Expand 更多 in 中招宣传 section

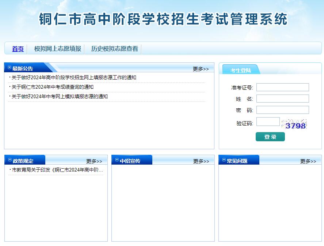(x=201, y=161)
